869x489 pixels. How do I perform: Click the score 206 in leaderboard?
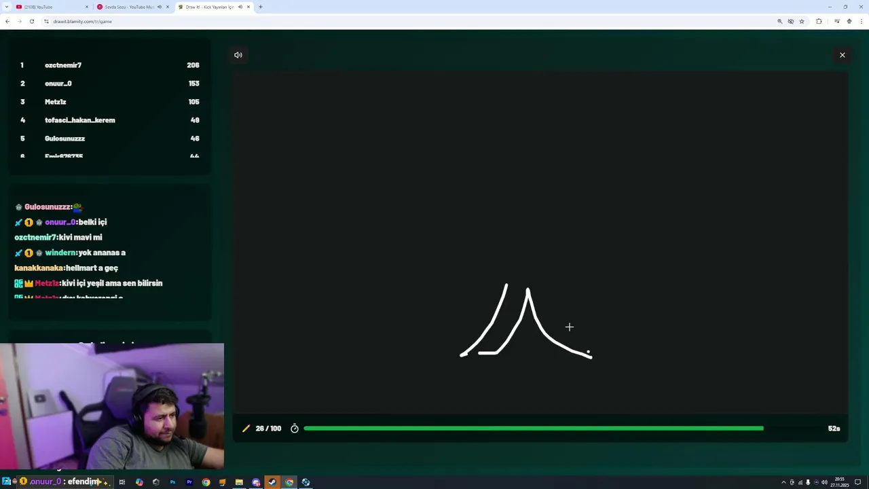point(193,65)
